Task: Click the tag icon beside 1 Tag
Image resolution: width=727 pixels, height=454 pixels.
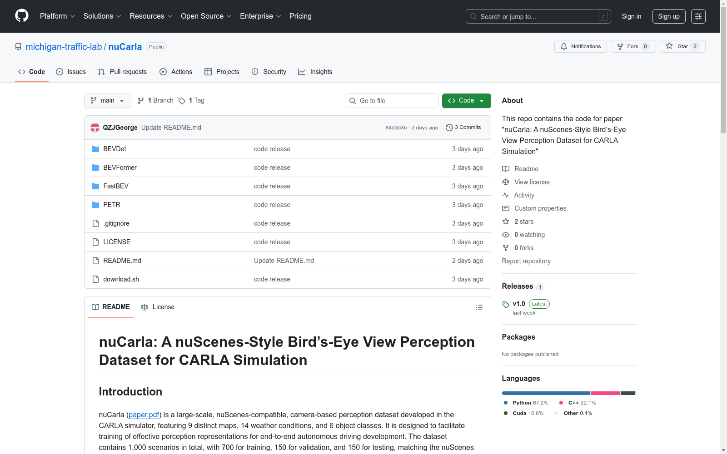Action: [x=182, y=101]
